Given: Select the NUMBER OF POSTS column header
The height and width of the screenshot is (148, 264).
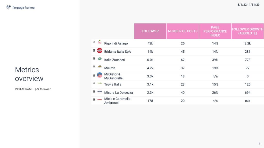Looking at the screenshot, I should pyautogui.click(x=183, y=31).
